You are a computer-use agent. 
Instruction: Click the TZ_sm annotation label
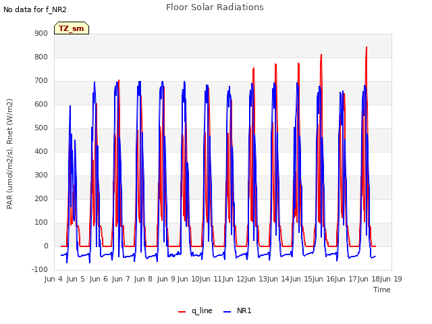click(x=72, y=28)
